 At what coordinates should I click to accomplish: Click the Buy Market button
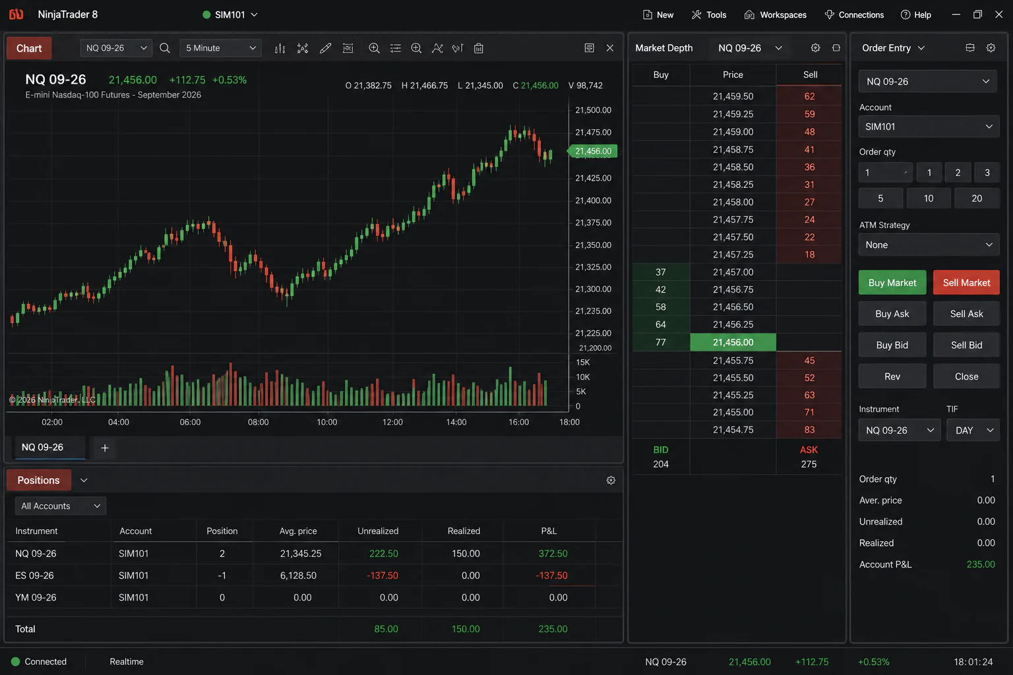click(x=892, y=283)
